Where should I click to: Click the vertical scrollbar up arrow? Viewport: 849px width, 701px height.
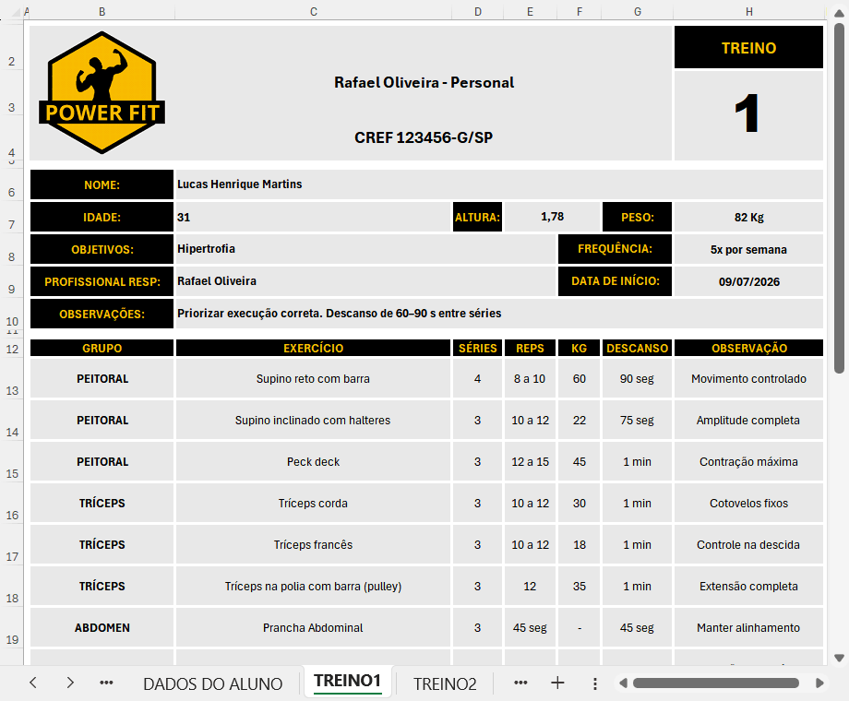839,14
